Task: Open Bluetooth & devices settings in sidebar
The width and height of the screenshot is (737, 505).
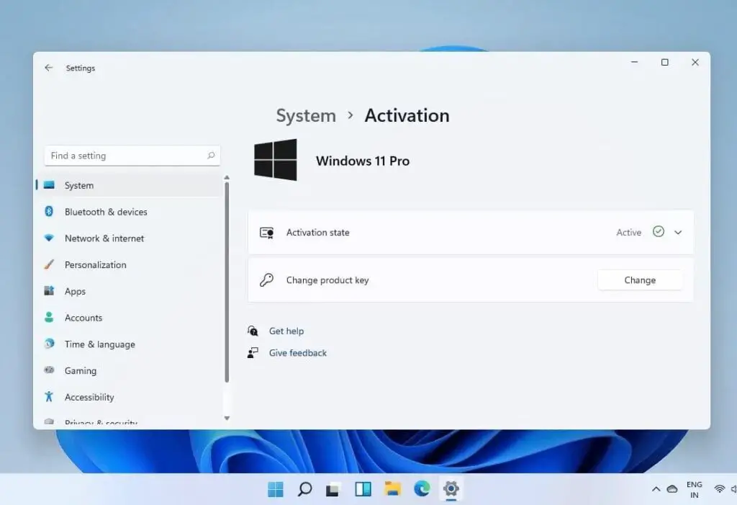Action: coord(106,212)
